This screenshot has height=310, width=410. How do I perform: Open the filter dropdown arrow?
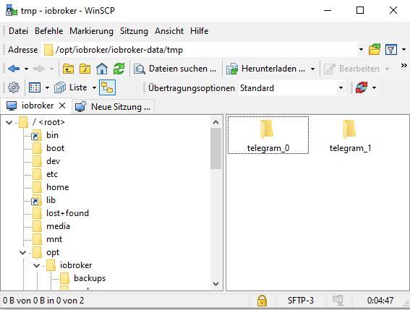click(403, 49)
